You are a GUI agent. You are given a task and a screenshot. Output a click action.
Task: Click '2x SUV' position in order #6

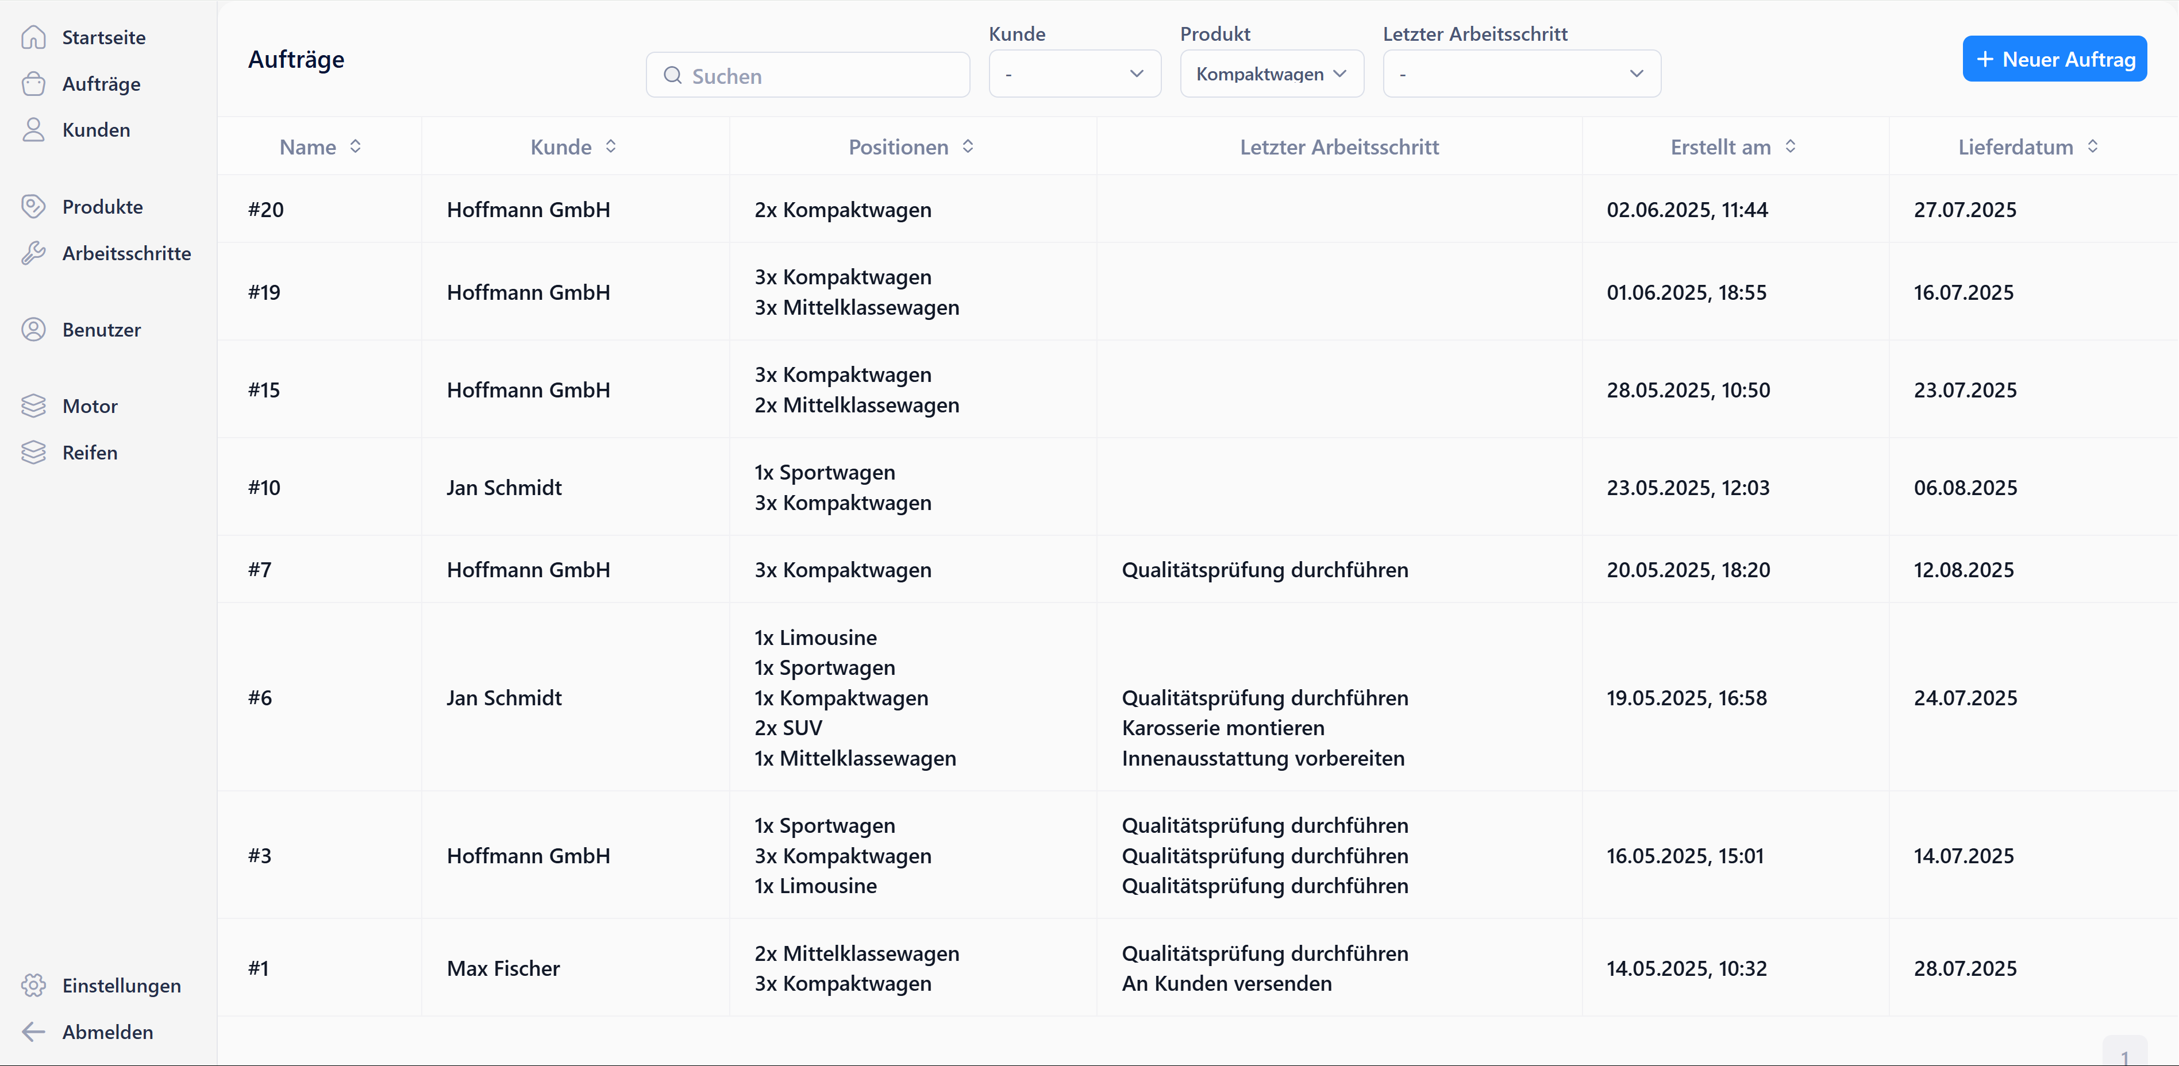click(x=788, y=727)
